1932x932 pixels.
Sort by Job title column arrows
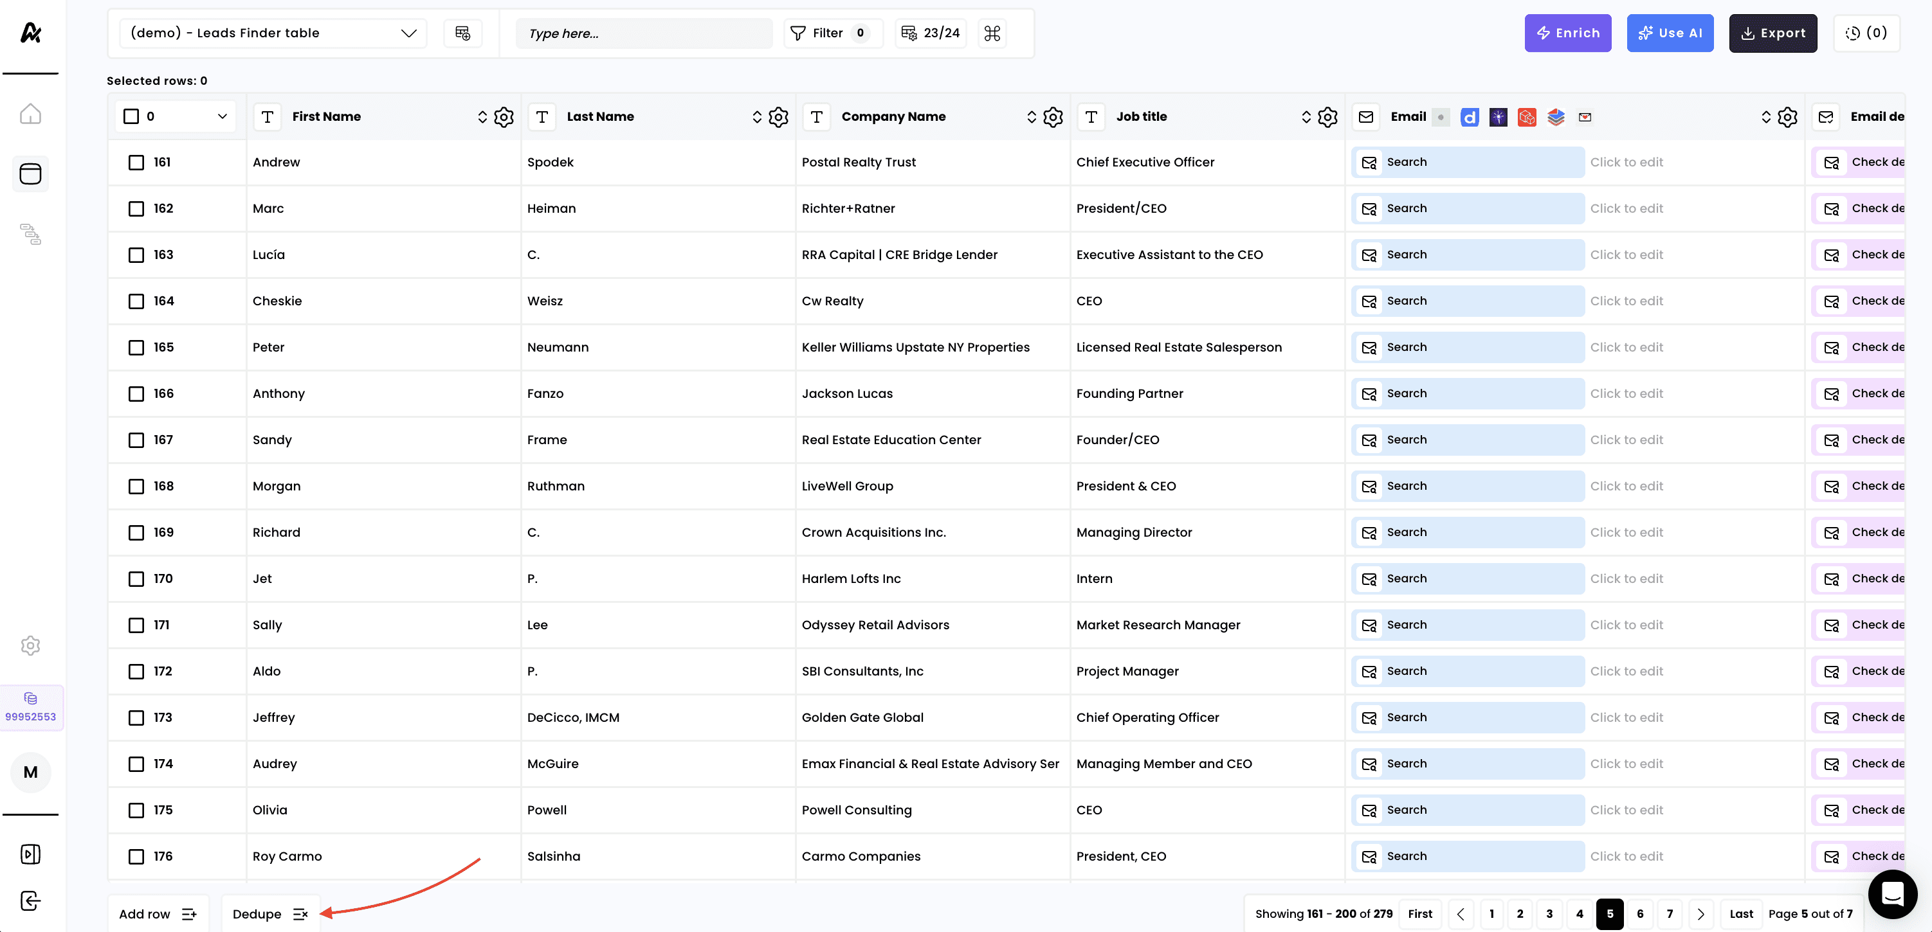1306,117
